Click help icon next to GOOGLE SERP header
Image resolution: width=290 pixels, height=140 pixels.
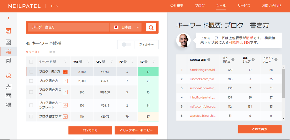[x=209, y=60]
